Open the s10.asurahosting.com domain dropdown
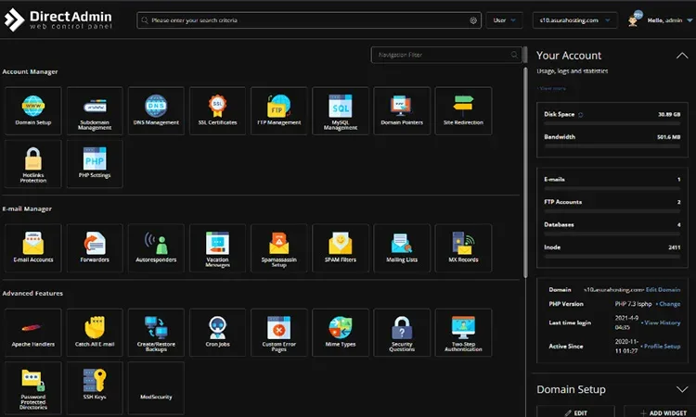The image size is (696, 417). tap(574, 20)
